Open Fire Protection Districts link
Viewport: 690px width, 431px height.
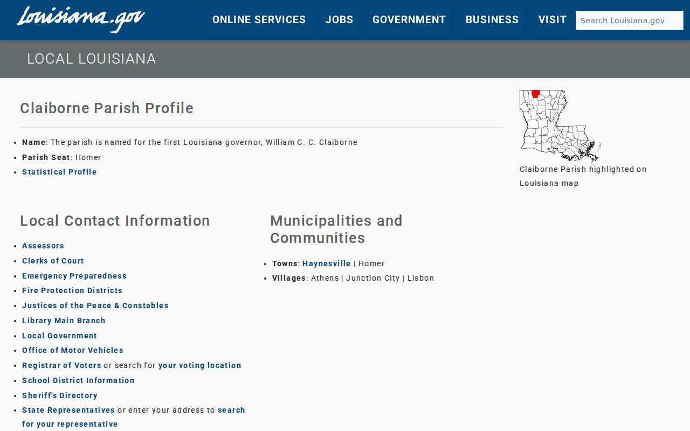coord(72,290)
